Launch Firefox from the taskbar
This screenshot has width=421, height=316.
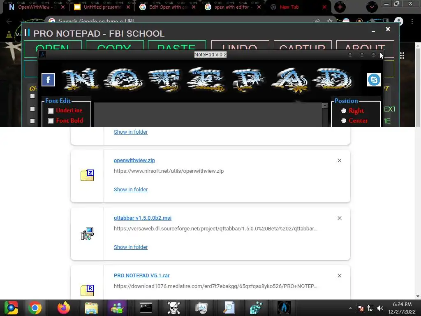(x=64, y=308)
